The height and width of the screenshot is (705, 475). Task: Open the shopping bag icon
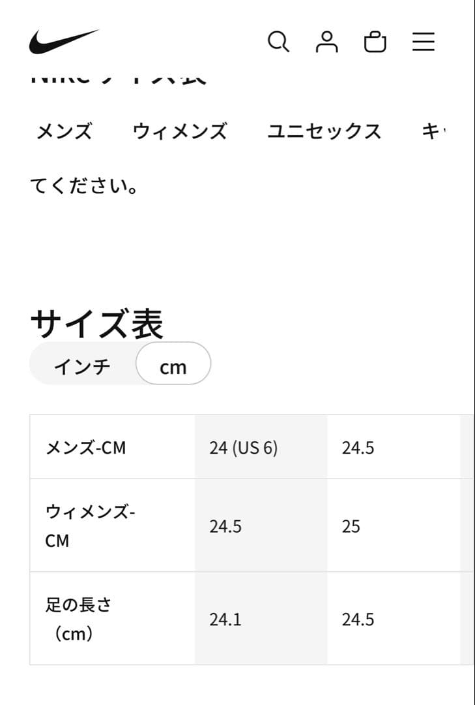(x=375, y=42)
